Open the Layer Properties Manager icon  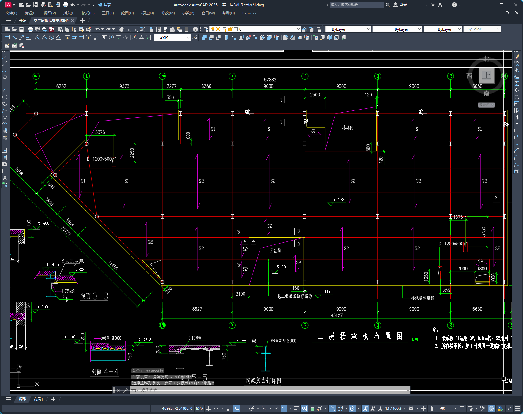[x=206, y=29]
